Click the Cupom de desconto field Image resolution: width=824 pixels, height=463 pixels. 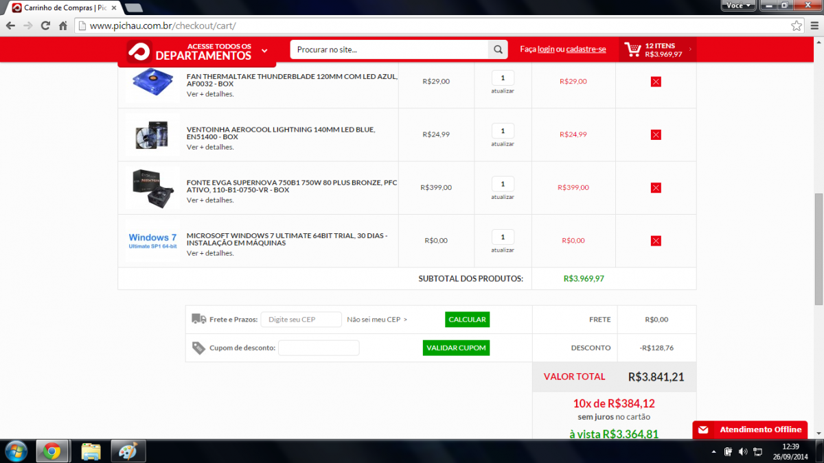coord(319,348)
